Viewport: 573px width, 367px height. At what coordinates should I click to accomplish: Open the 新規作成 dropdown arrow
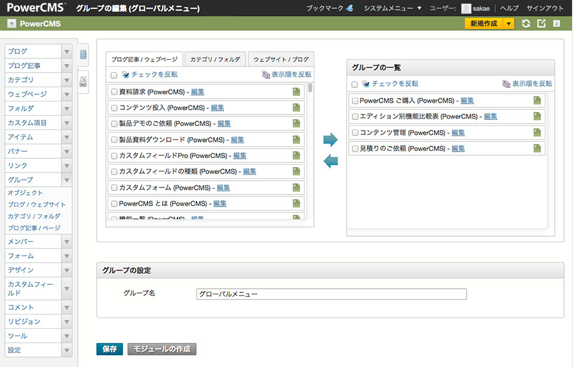coord(508,24)
